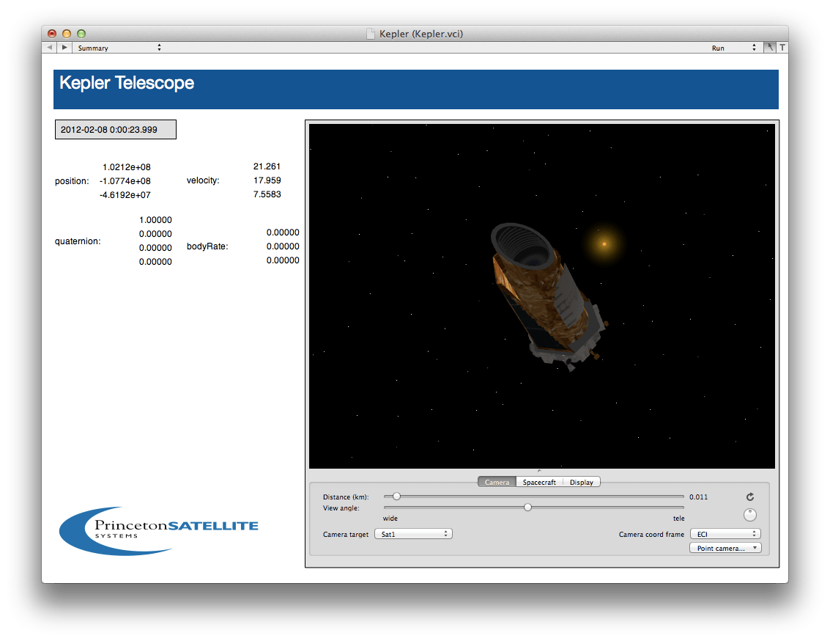Screen dimensions: 830x641
Task: Click the 'position:' label
Action: [x=72, y=181]
